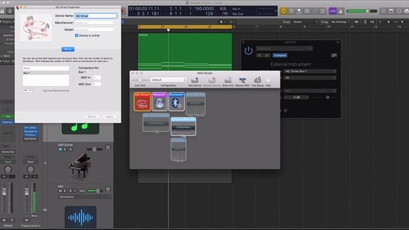This screenshot has width=409, height=230.
Task: Open MIDI channel dropdown set to All
Action: tap(310, 78)
